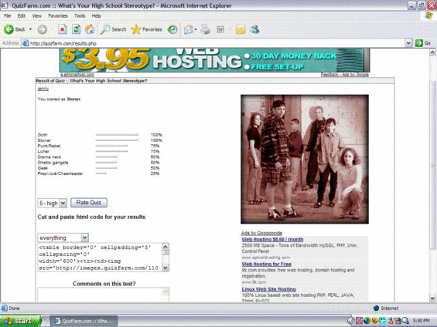
Task: Click the globe tray icon
Action: pos(367,321)
